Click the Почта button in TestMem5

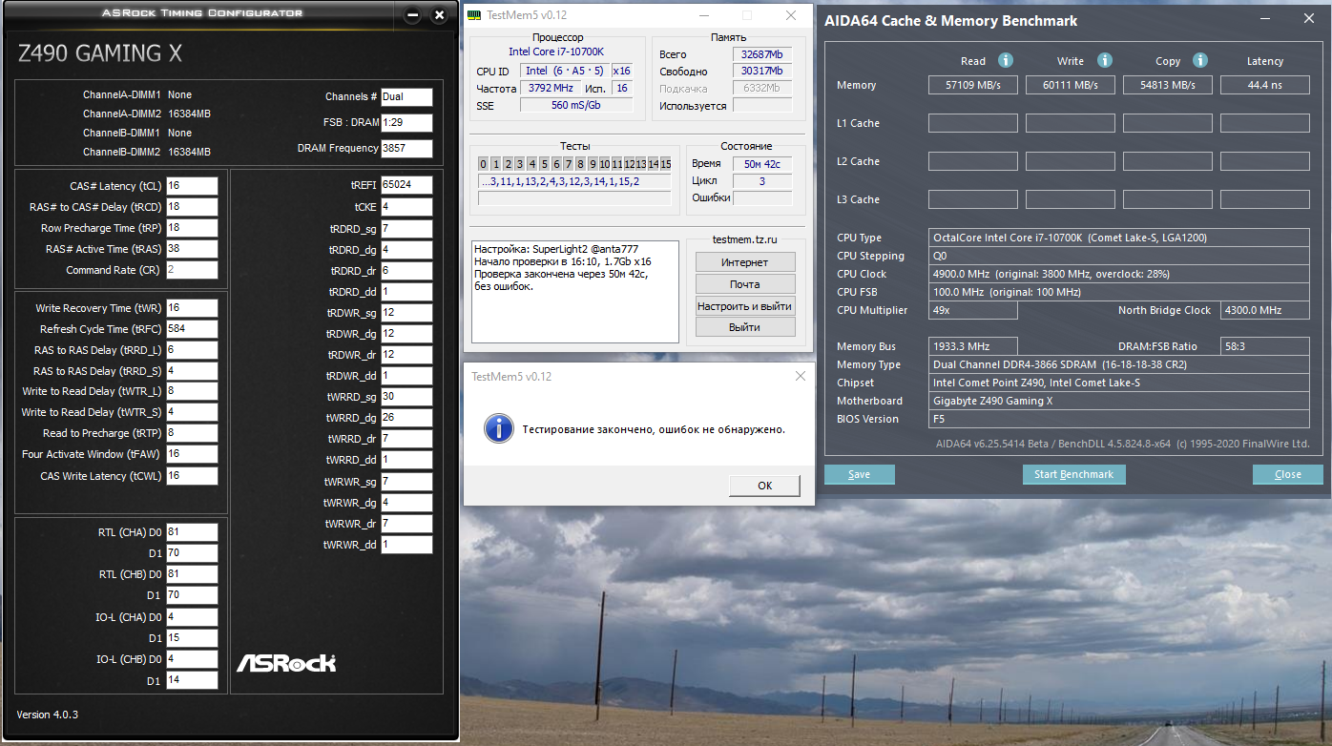coord(744,284)
